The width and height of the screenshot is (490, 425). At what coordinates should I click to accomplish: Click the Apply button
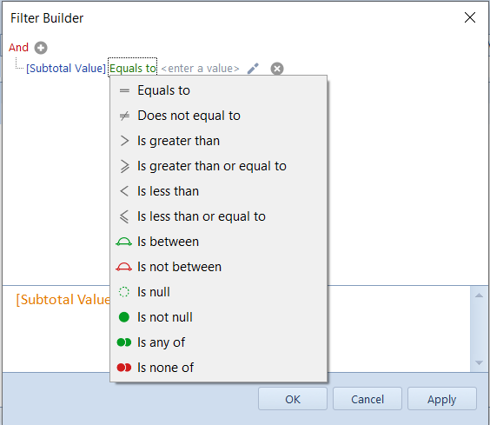[442, 399]
